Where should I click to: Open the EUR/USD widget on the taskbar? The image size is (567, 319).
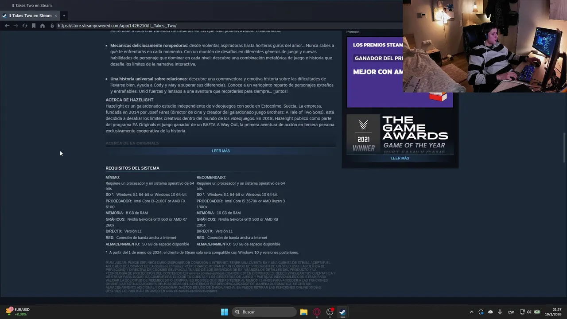click(x=18, y=312)
